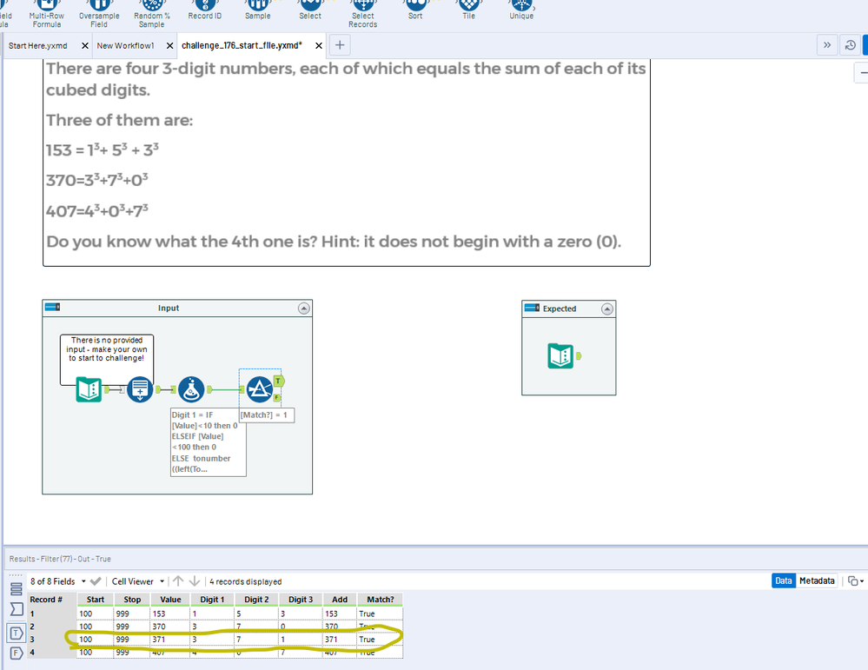Image resolution: width=868 pixels, height=670 pixels.
Task: Click the zoom out minus button on canvas
Action: (862, 72)
